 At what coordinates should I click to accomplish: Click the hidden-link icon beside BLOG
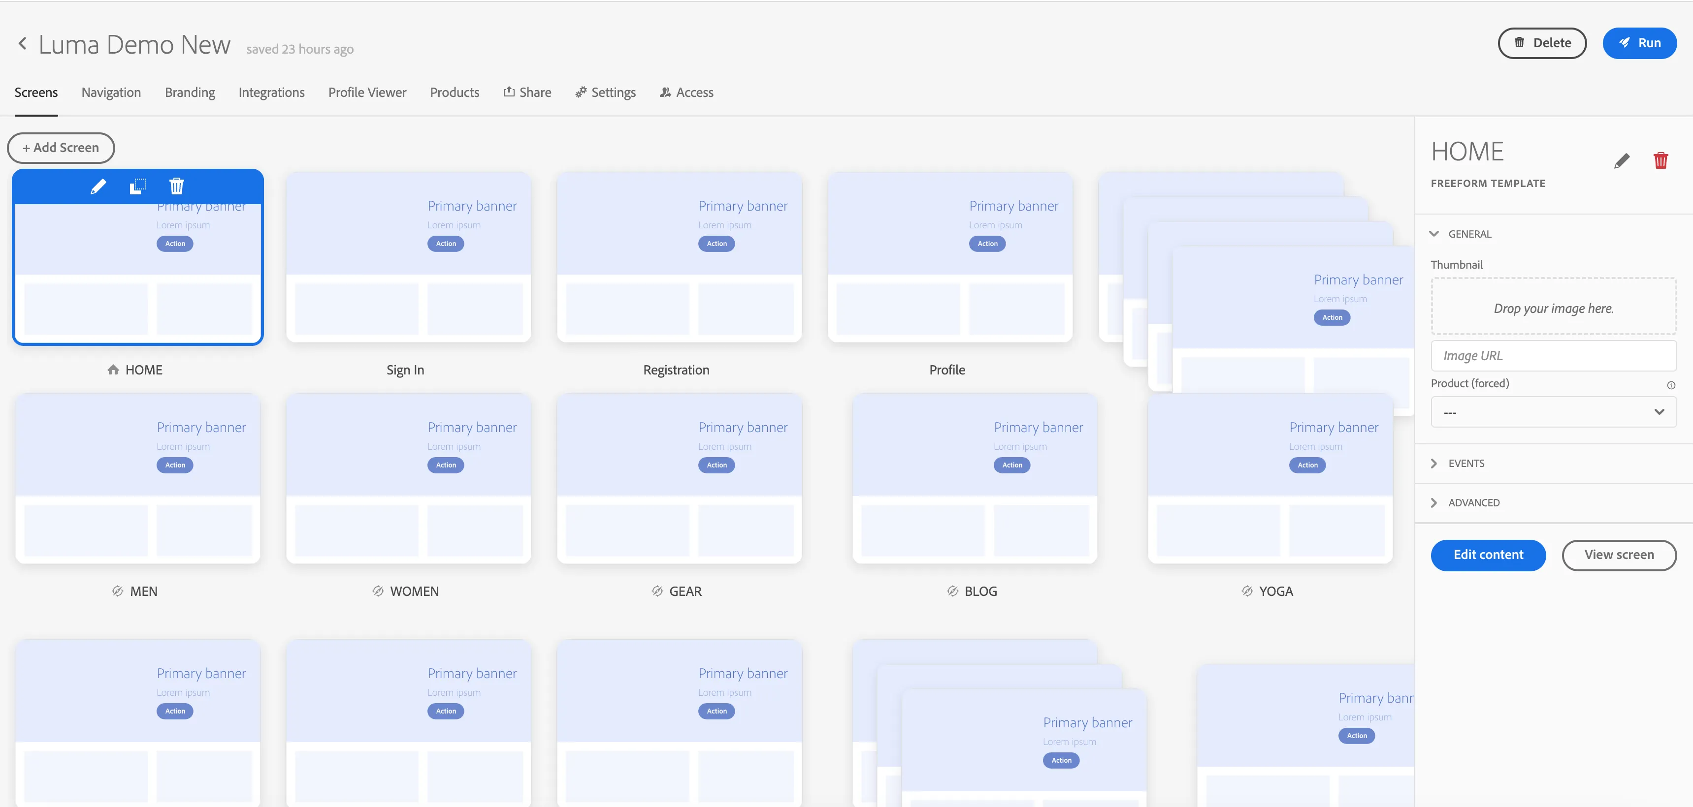pos(952,591)
